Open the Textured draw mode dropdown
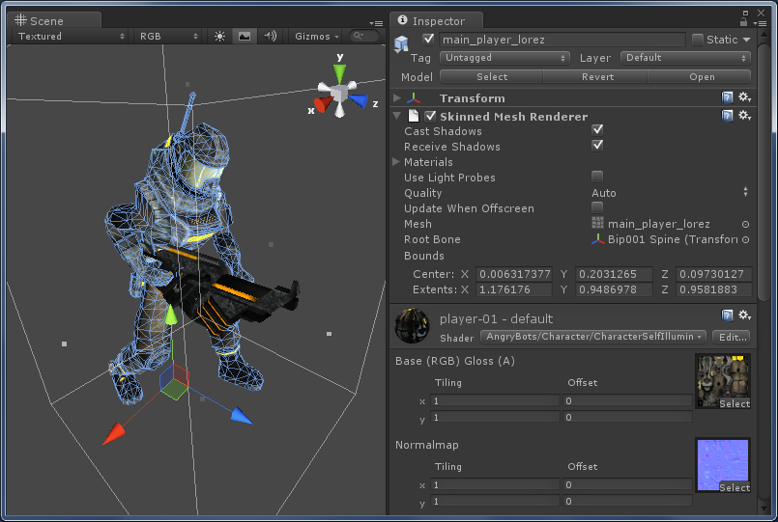The image size is (778, 522). coord(72,37)
